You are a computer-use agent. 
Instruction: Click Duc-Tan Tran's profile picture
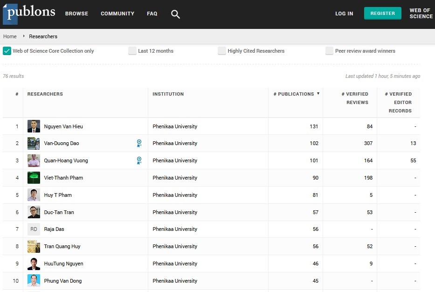tap(34, 212)
